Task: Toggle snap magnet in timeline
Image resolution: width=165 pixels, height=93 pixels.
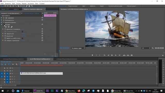Action: pos(5,64)
